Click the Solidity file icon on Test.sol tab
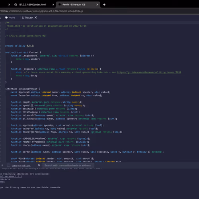199x199 pixels. pos(23,18)
